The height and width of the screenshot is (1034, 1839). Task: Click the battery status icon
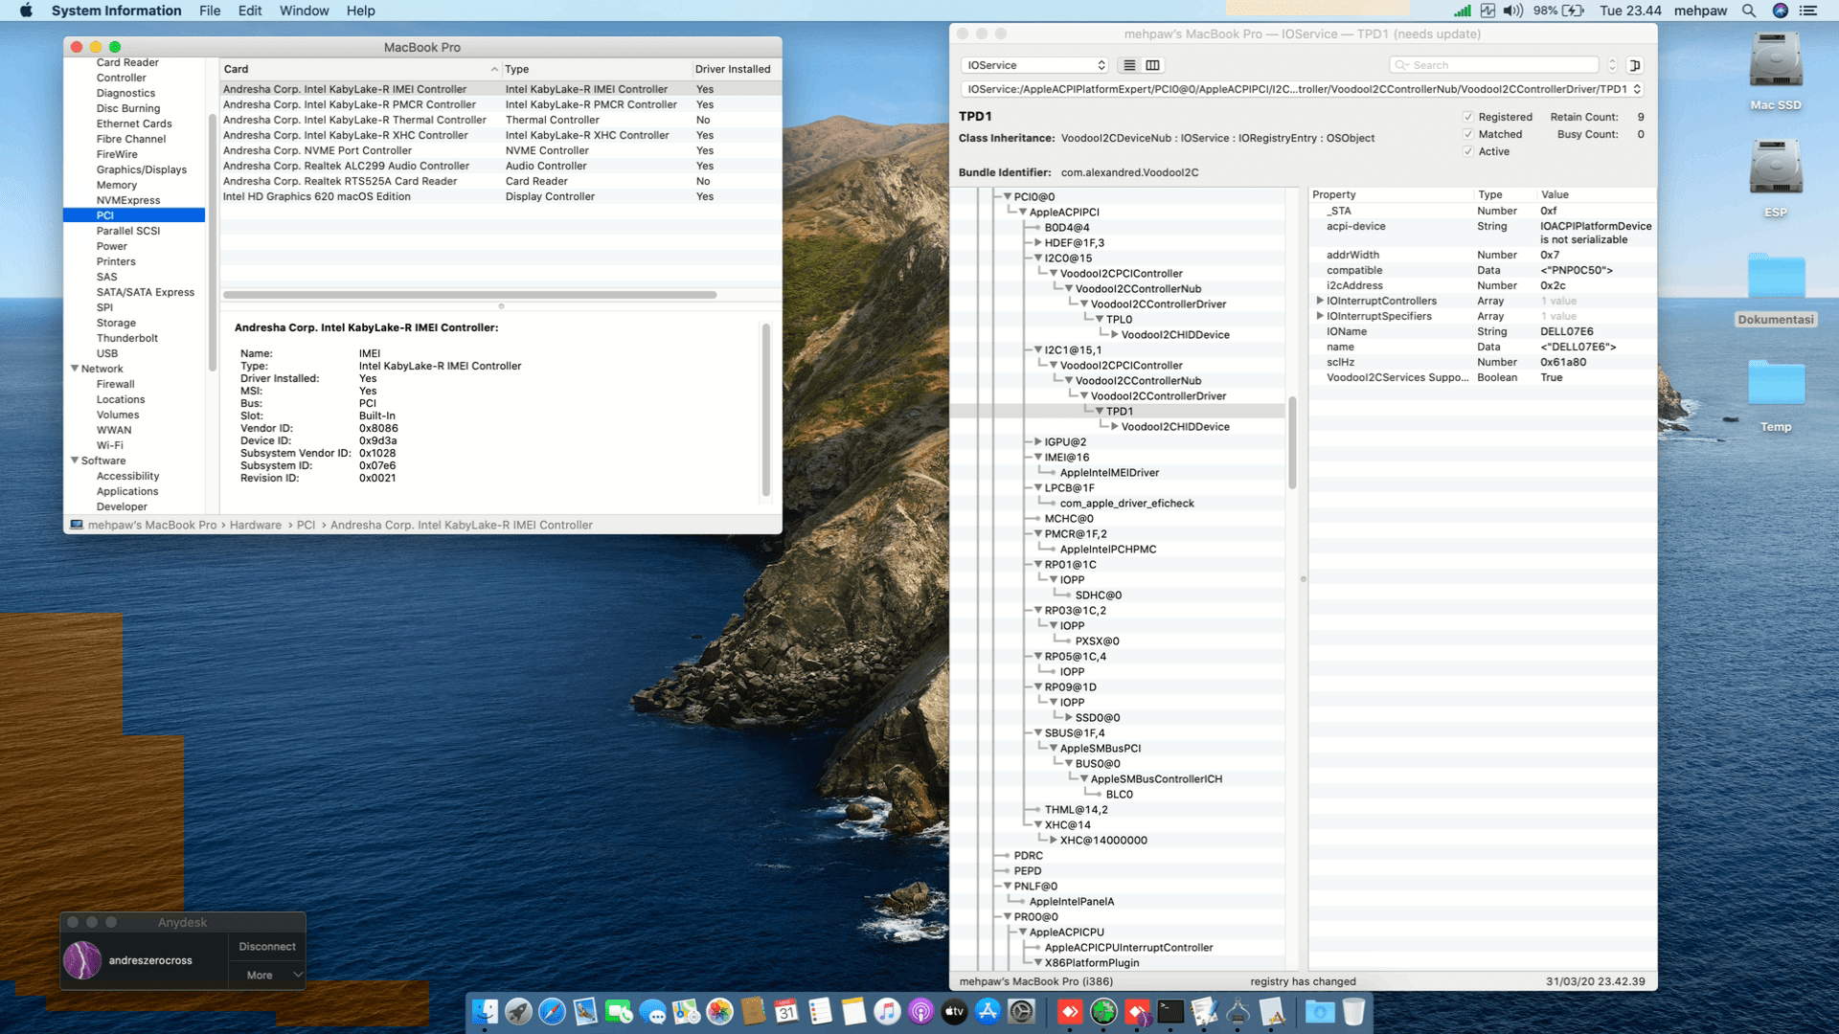(x=1574, y=11)
